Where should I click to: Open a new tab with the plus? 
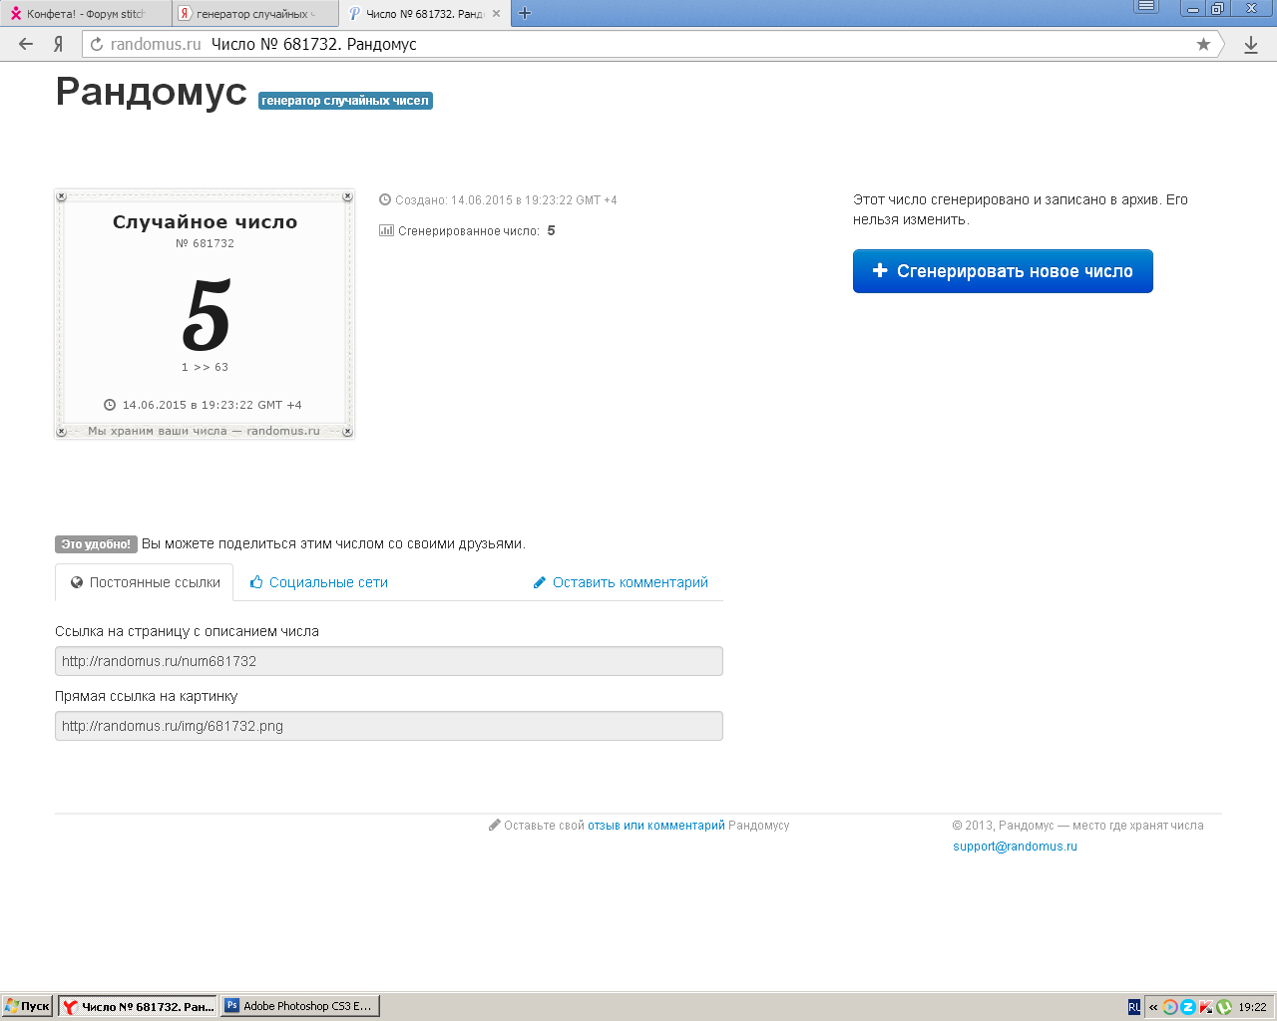[525, 13]
